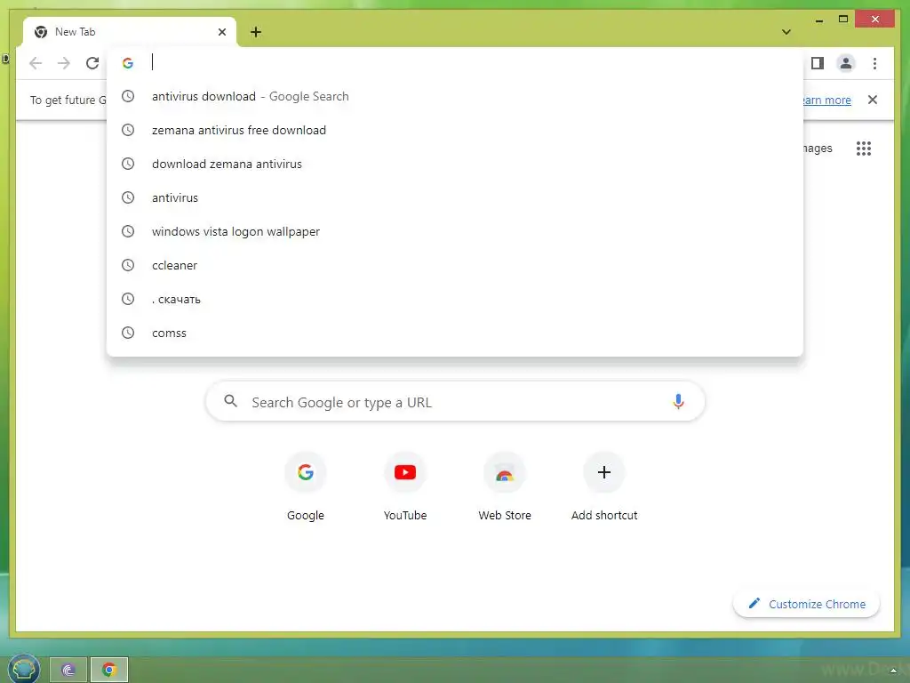910x683 pixels.
Task: Open the Web Store shortcut tile
Action: 505,486
